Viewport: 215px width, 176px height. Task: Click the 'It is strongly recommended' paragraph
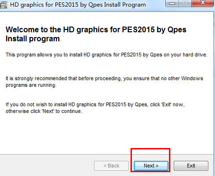104,82
